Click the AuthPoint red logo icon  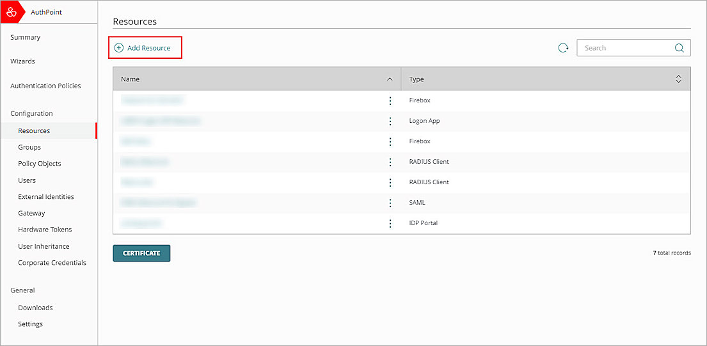coord(12,12)
